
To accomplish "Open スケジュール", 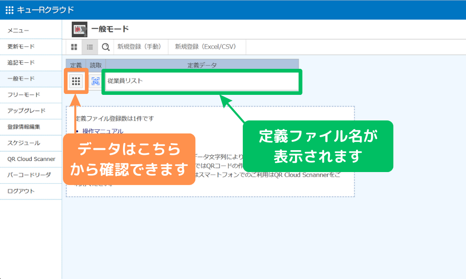I will [31, 143].
